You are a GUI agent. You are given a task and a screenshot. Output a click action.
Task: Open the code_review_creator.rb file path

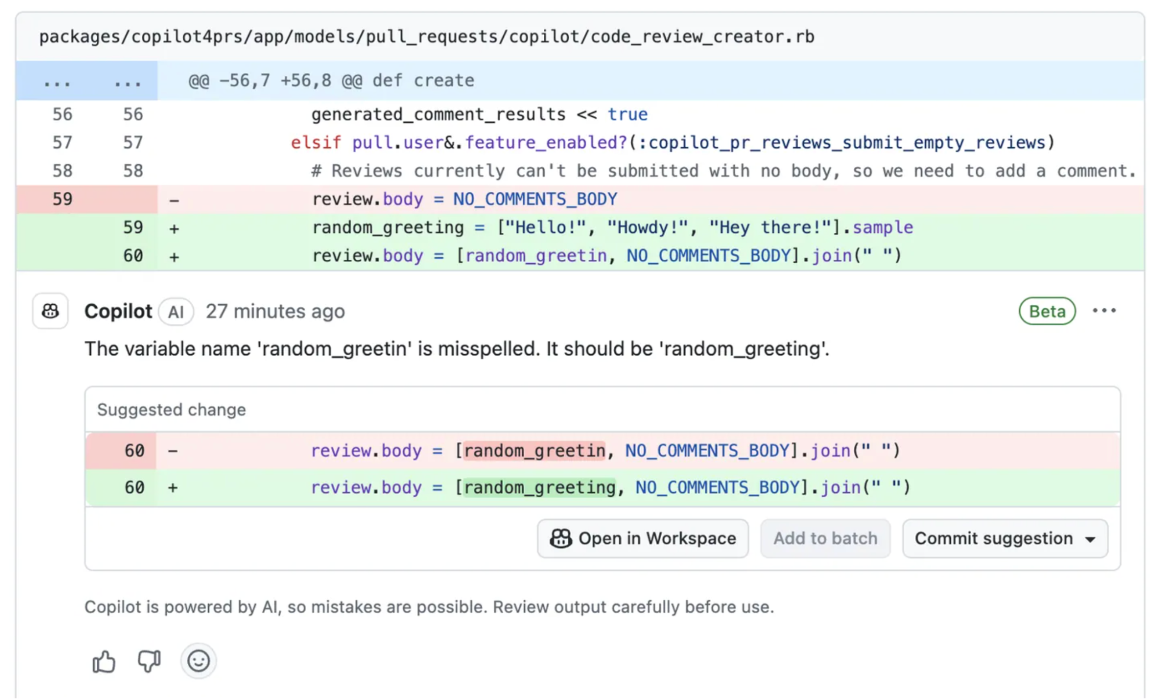pyautogui.click(x=427, y=37)
